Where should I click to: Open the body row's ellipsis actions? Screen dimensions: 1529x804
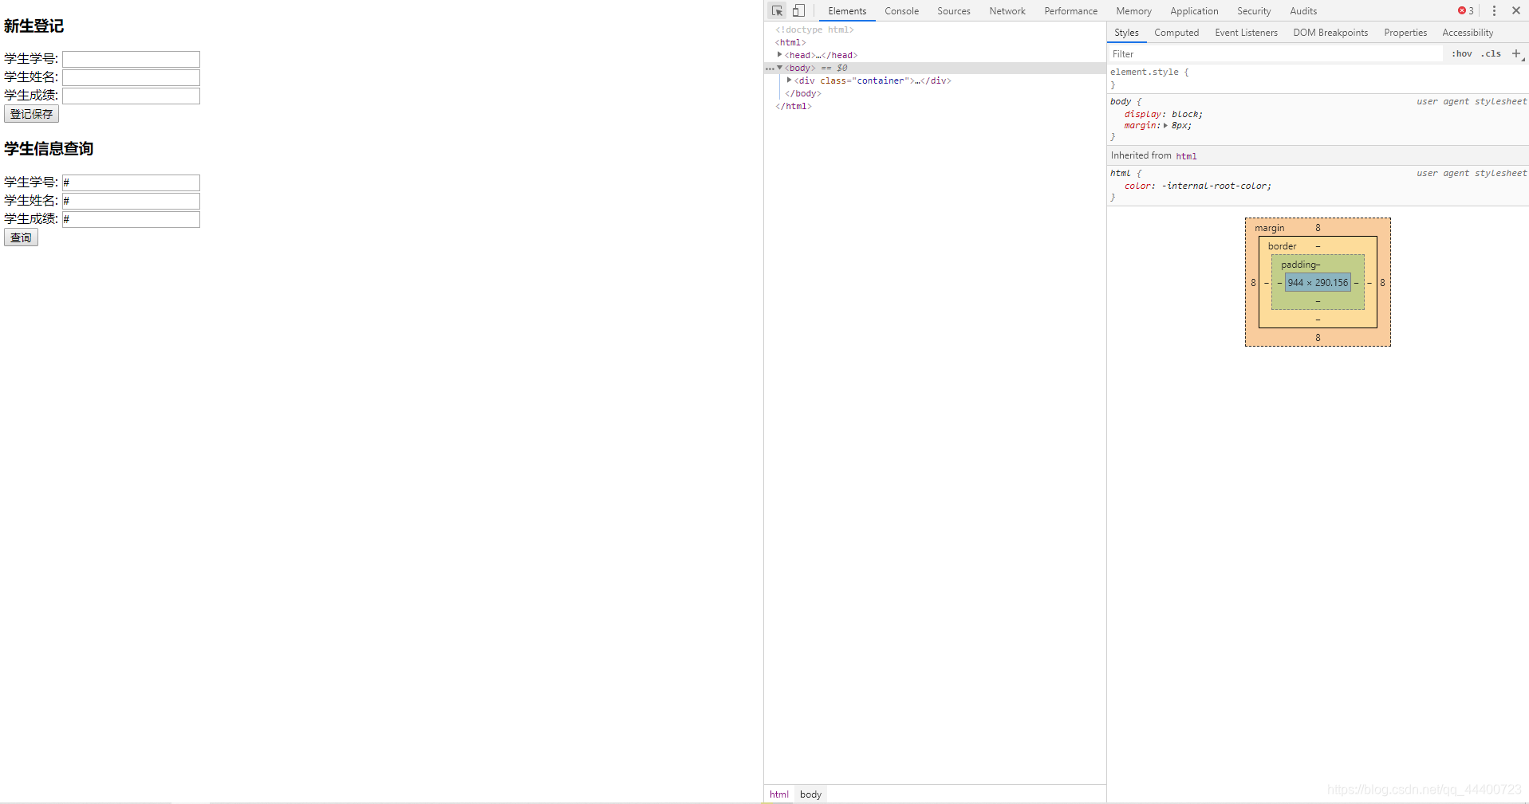click(x=770, y=69)
